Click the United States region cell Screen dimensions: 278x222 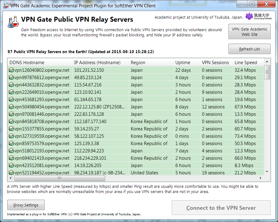click(x=144, y=173)
